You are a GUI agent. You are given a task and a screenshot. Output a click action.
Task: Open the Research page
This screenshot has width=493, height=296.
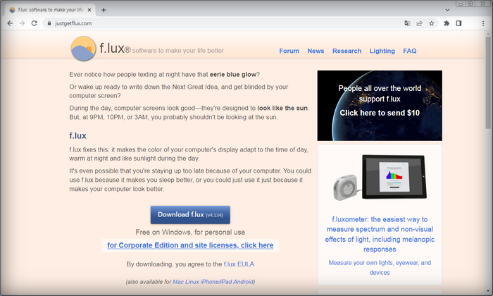pyautogui.click(x=347, y=51)
